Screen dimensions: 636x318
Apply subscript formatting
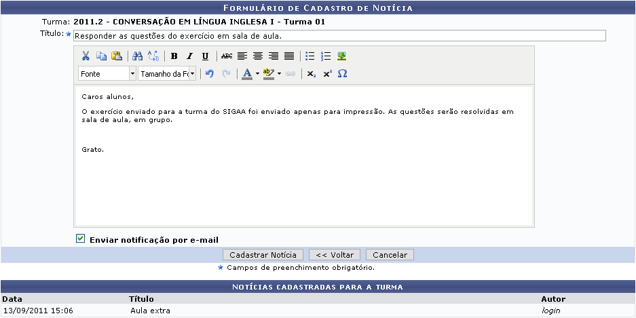click(311, 73)
